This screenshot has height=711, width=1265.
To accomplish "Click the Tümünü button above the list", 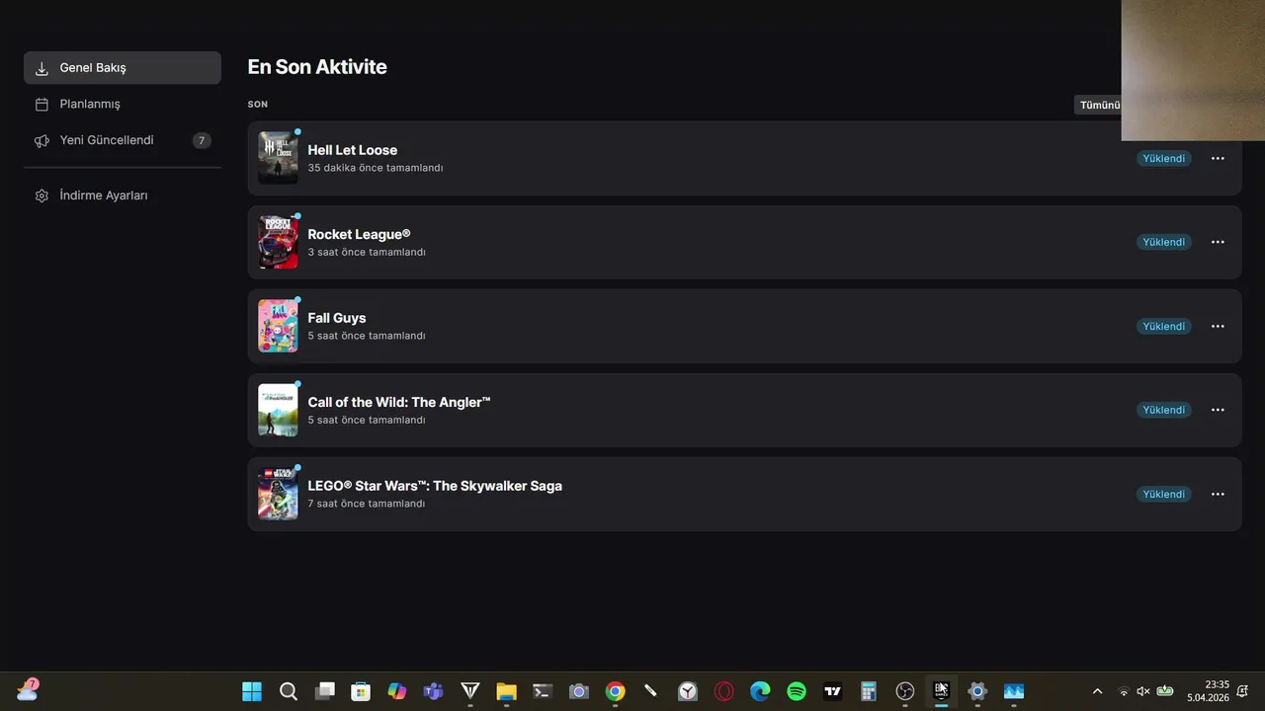I will 1098,105.
